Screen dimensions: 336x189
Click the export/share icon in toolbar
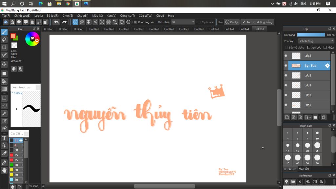[x=12, y=22]
